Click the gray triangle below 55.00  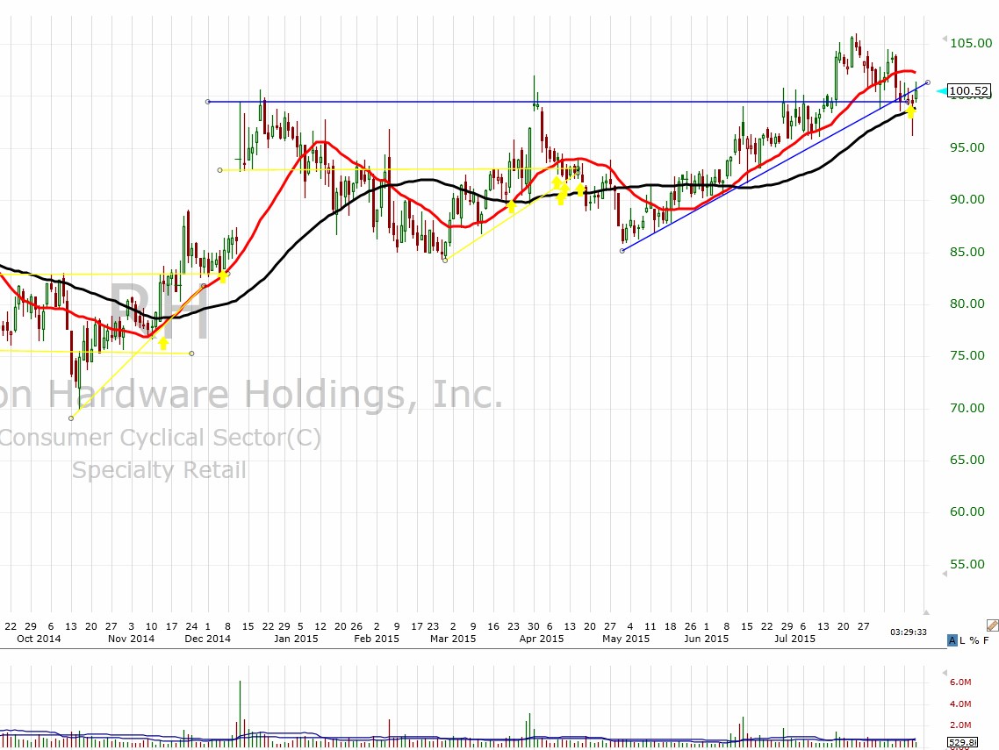coord(945,574)
